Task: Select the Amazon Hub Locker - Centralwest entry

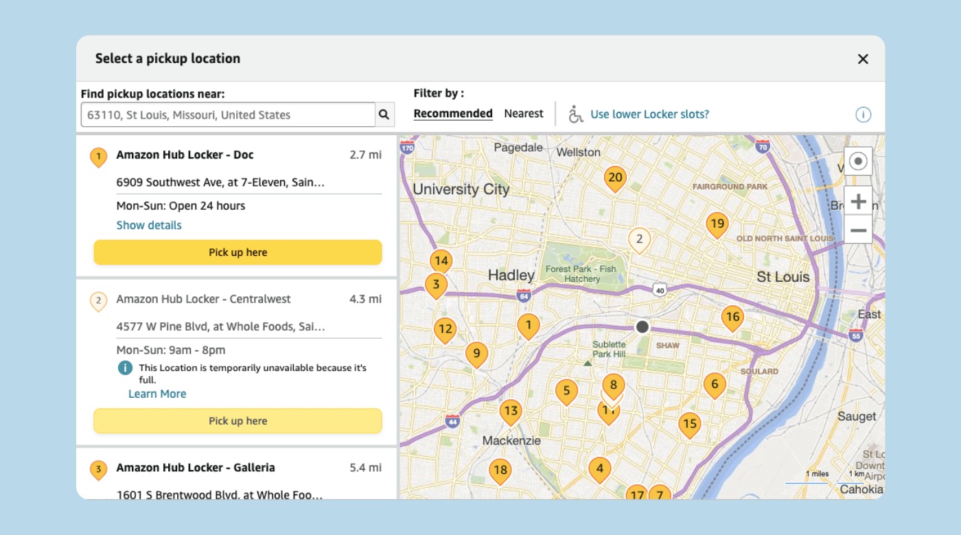Action: [204, 299]
